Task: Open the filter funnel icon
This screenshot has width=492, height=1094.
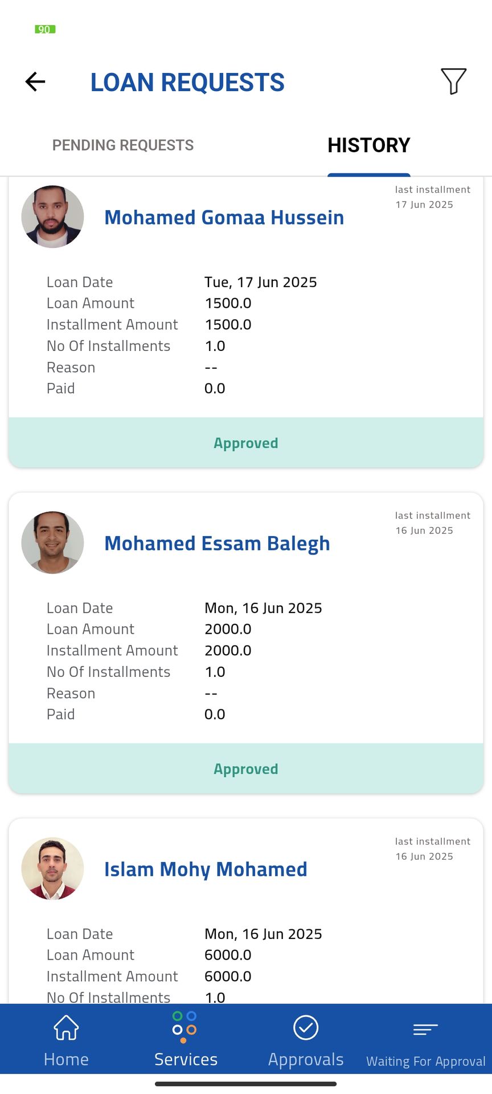Action: (453, 81)
